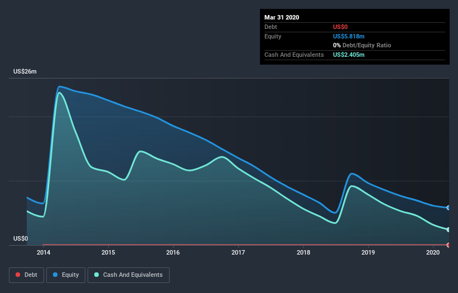Click the Cash And Equivalents tooltip row label

tap(294, 55)
